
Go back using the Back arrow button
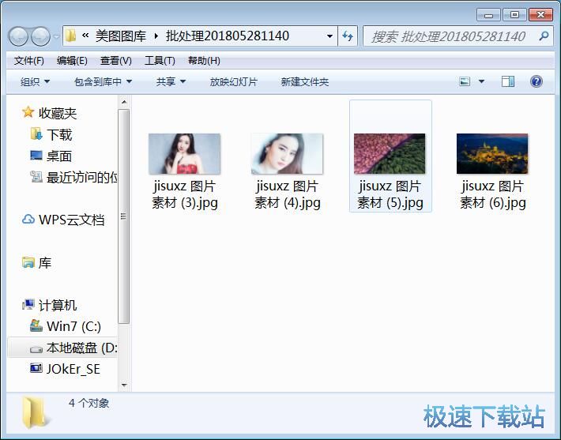pyautogui.click(x=18, y=36)
